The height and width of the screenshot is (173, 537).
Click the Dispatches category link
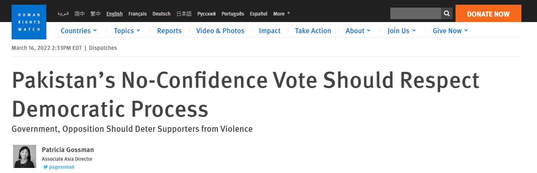click(x=103, y=48)
